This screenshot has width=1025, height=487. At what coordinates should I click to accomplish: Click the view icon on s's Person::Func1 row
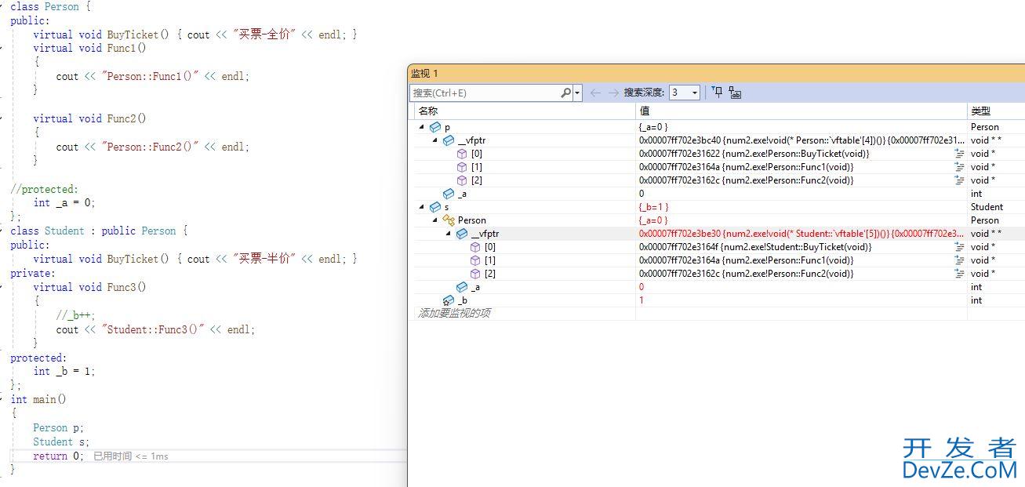[x=959, y=260]
